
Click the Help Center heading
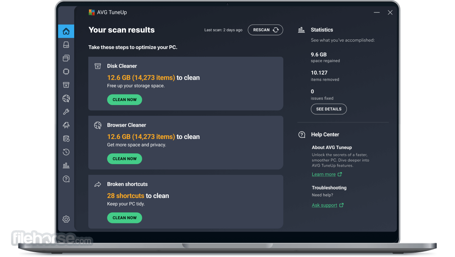[325, 135]
